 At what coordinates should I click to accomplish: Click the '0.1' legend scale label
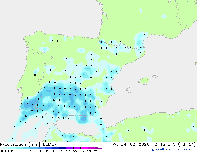click(x=3, y=151)
